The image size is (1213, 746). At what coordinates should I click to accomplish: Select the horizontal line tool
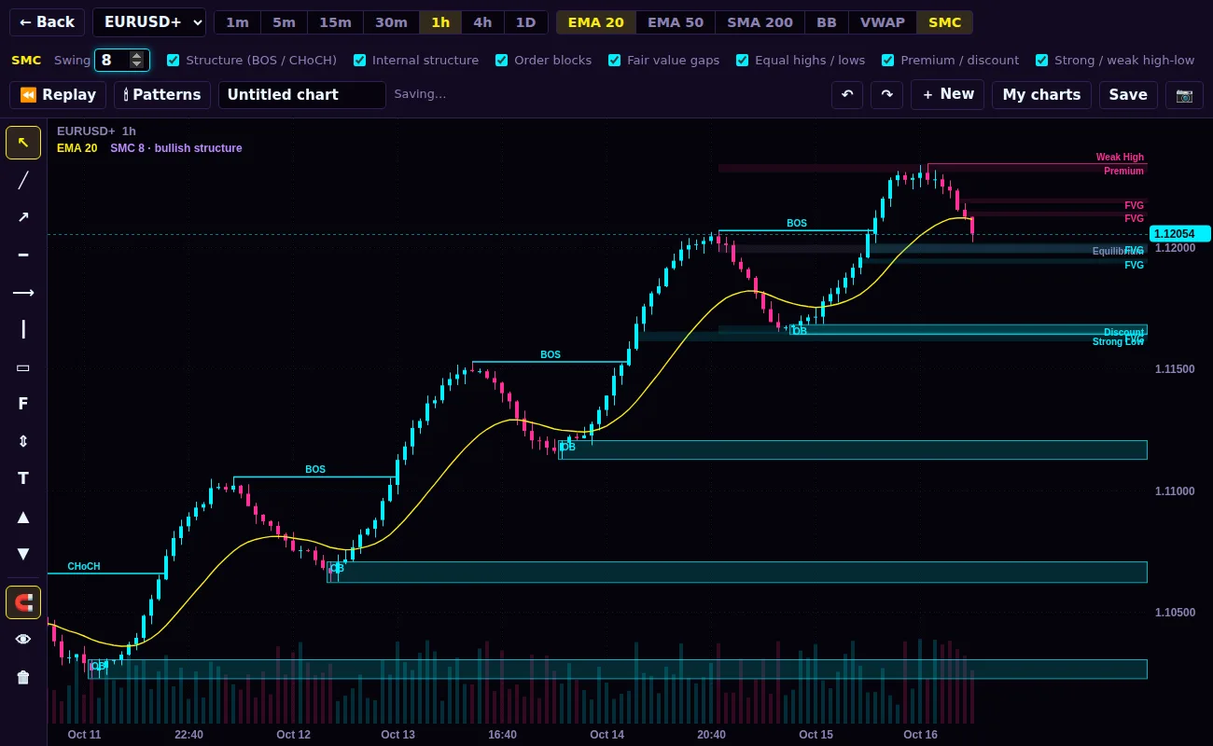(23, 255)
